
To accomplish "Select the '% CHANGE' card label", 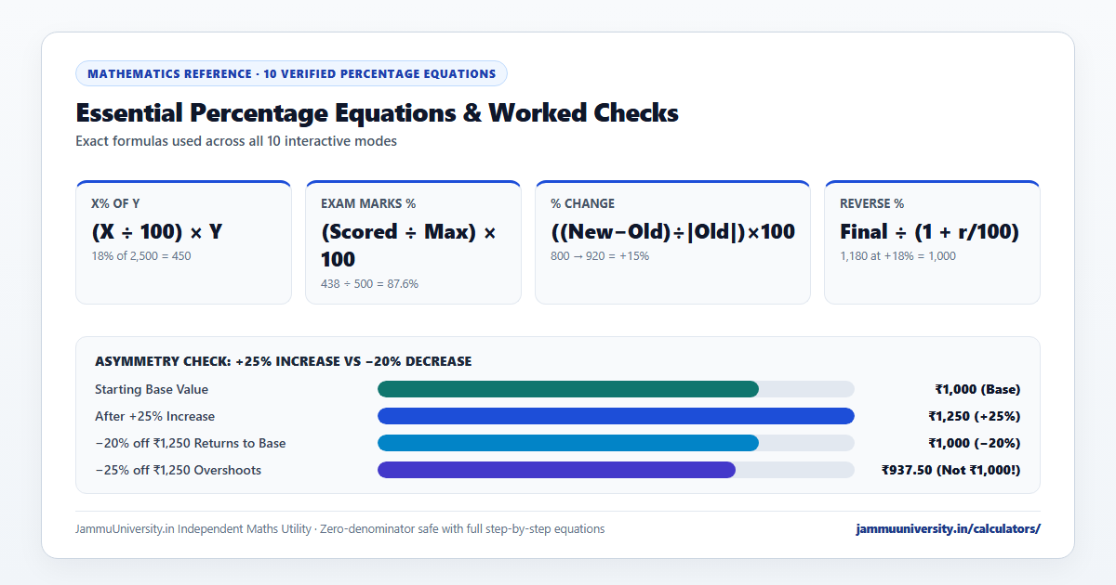I will pyautogui.click(x=582, y=203).
